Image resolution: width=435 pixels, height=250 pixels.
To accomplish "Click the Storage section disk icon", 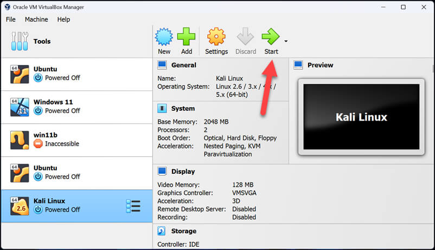I will 162,231.
